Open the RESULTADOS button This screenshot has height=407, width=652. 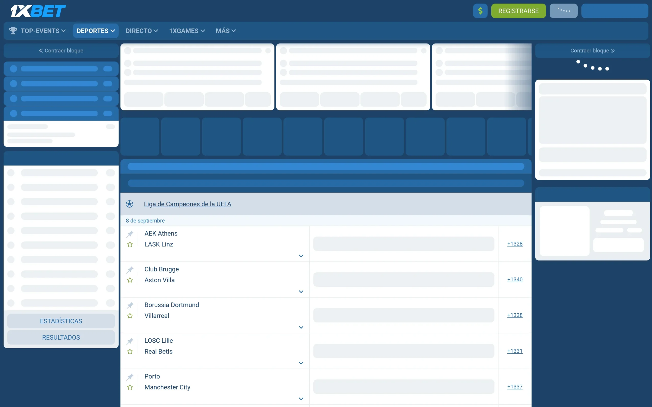pos(61,338)
